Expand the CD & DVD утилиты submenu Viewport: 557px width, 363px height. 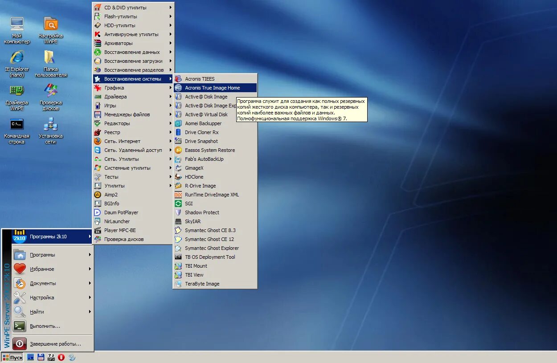coord(133,8)
